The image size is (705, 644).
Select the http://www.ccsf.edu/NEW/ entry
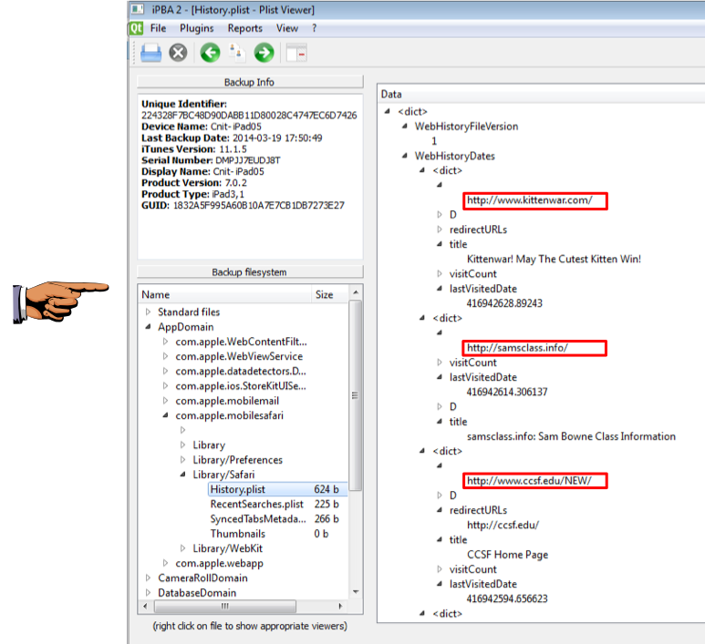(529, 481)
